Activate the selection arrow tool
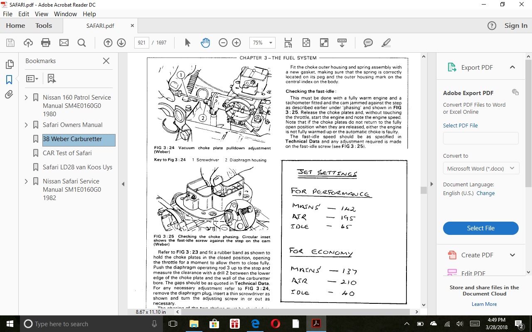Image resolution: width=532 pixels, height=332 pixels. tap(187, 43)
